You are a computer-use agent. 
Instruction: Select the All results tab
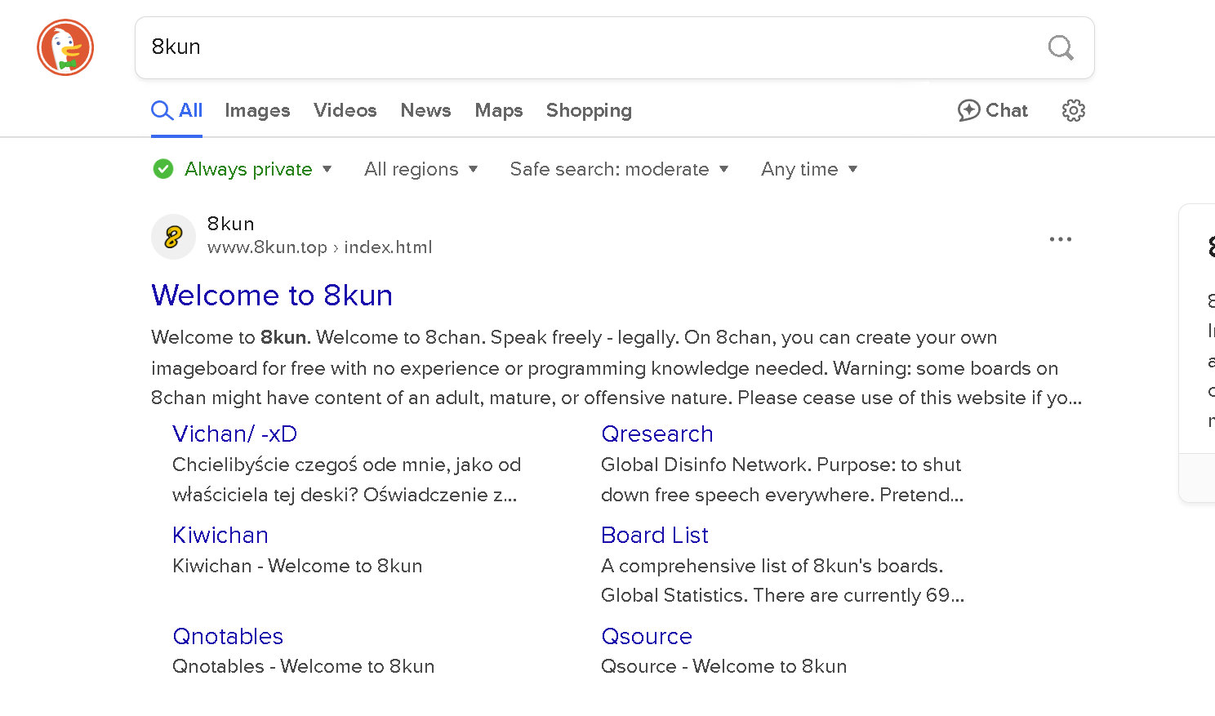(177, 110)
